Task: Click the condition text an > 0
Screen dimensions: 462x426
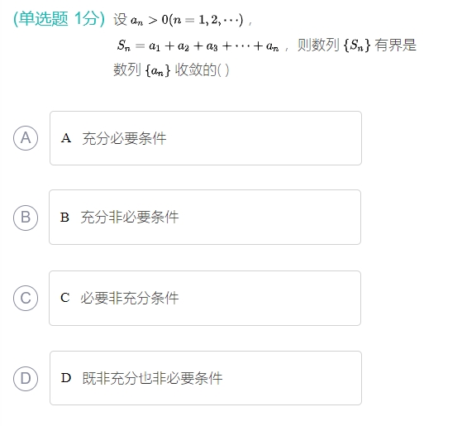Action: (150, 20)
